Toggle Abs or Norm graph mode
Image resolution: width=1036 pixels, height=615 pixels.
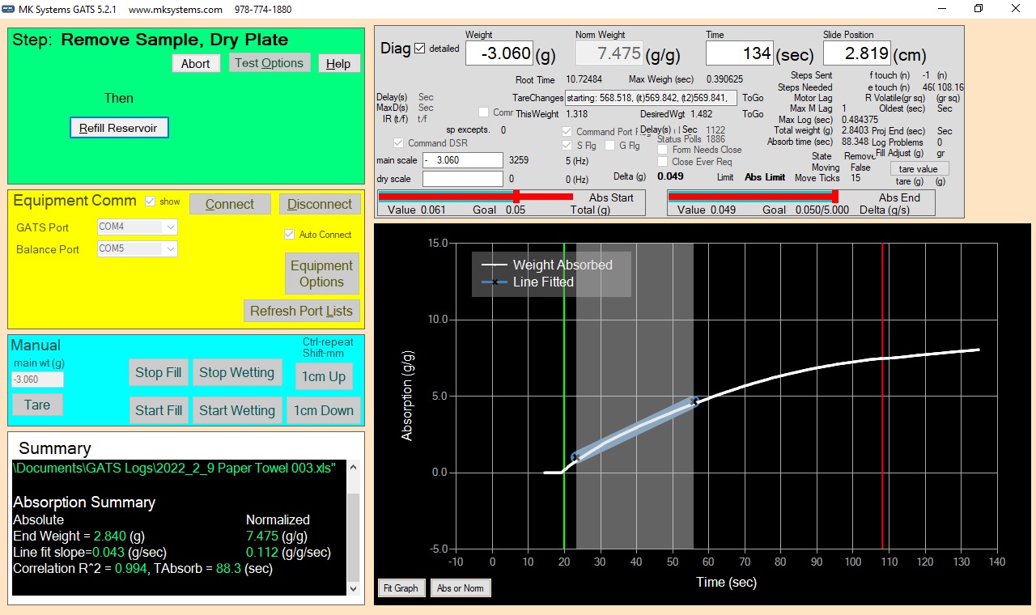click(461, 587)
